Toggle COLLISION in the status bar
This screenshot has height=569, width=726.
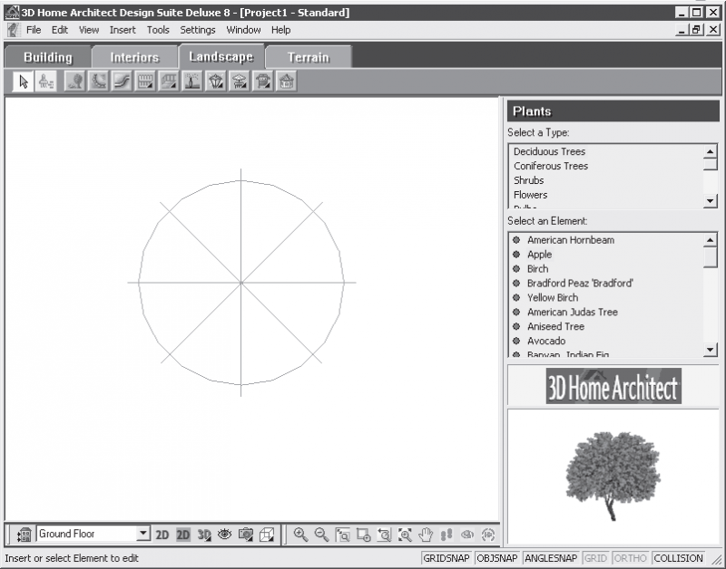pos(678,558)
